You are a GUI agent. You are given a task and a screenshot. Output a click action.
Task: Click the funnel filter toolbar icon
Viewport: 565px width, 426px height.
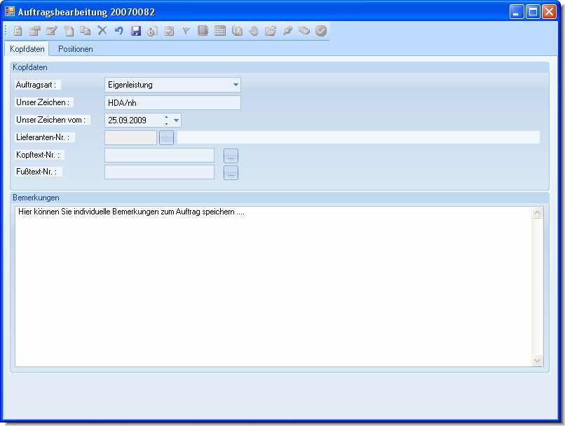pyautogui.click(x=186, y=31)
